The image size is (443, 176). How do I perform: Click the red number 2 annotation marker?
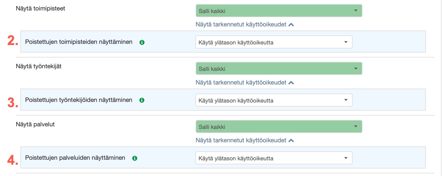tap(12, 41)
